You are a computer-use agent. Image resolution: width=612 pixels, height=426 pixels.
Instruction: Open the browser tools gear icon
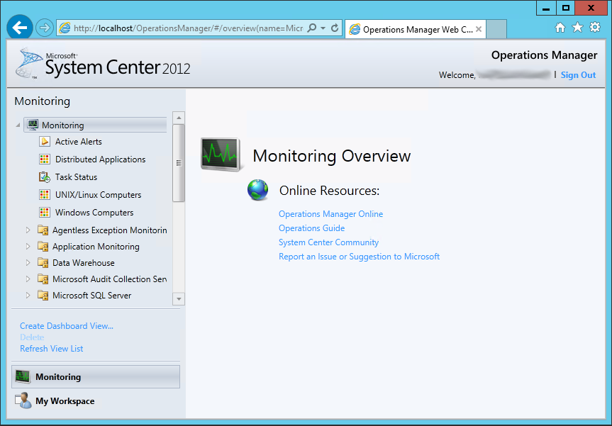tap(595, 27)
